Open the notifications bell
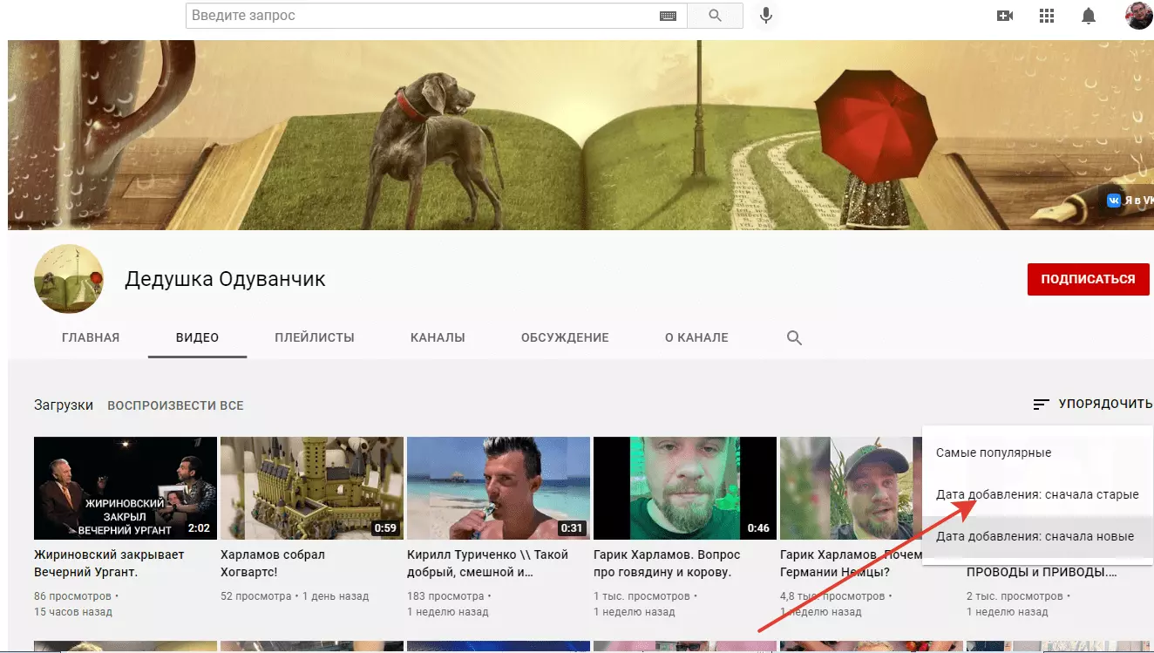1154x653 pixels. click(1089, 16)
